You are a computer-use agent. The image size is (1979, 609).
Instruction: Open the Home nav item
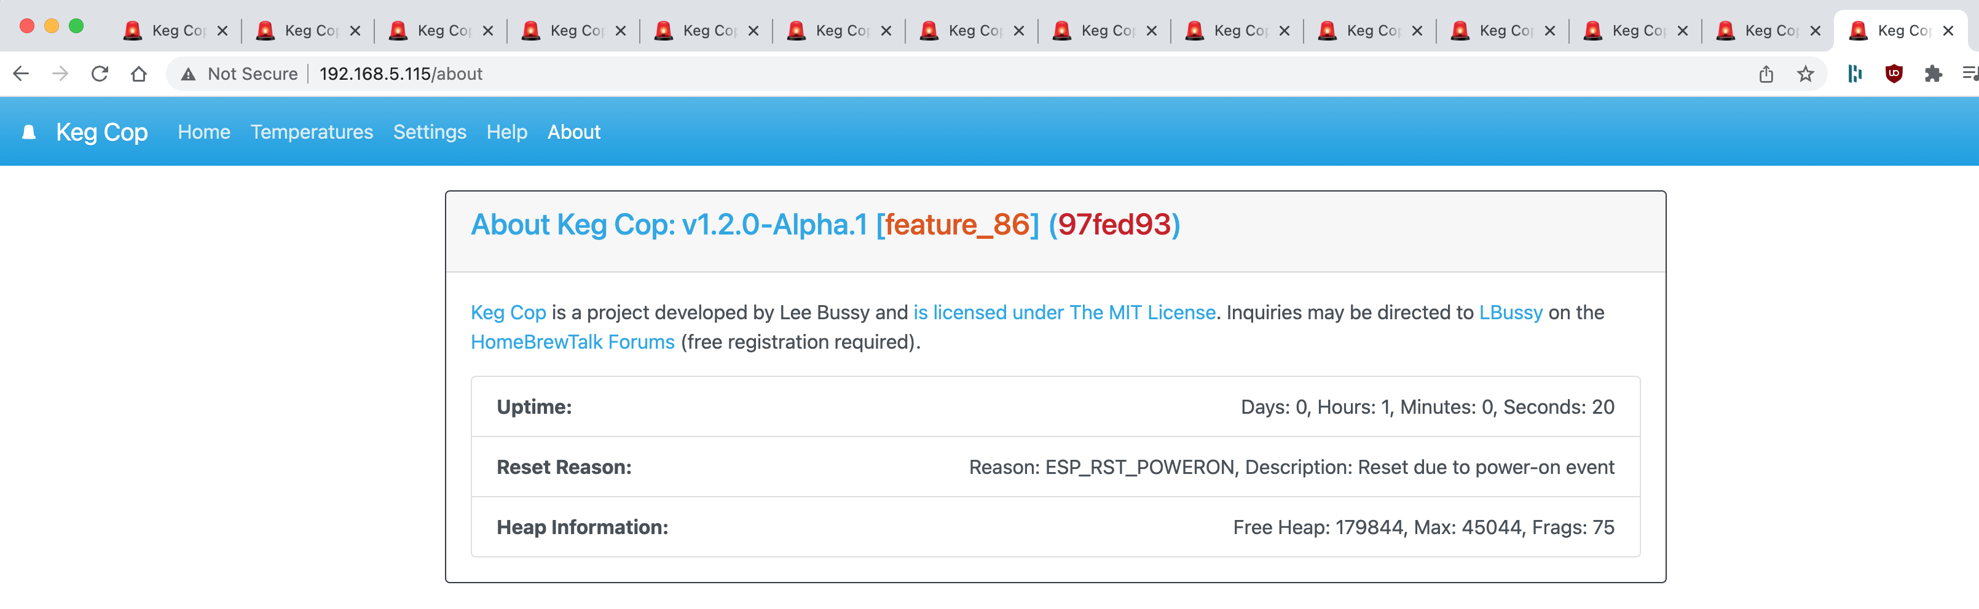203,132
